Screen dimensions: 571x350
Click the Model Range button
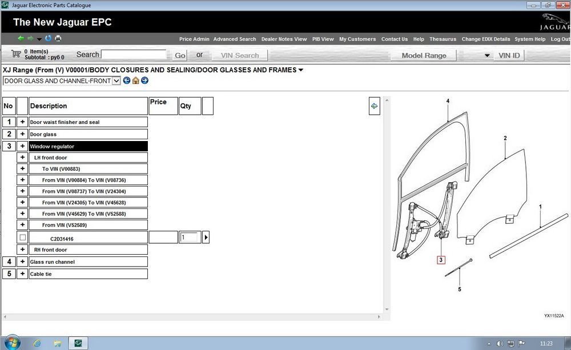point(424,55)
